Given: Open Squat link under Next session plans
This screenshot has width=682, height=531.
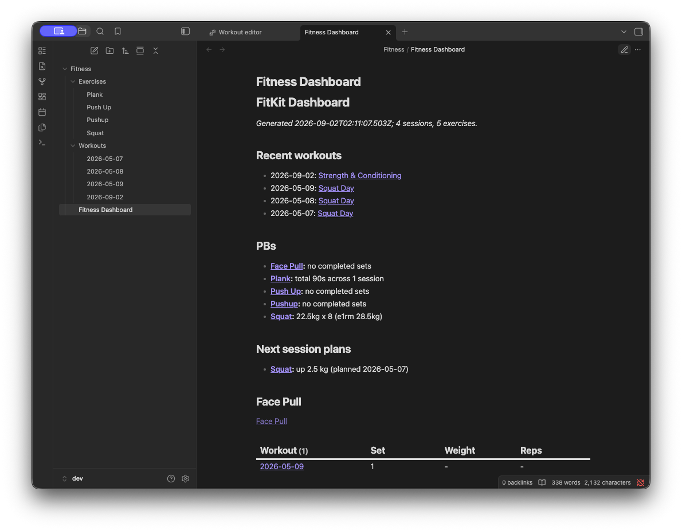Looking at the screenshot, I should (x=281, y=369).
